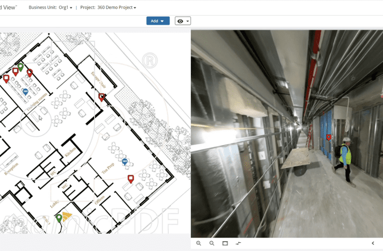Click the yellow view cone near the Lobby
This screenshot has height=251, width=383.
(67, 216)
